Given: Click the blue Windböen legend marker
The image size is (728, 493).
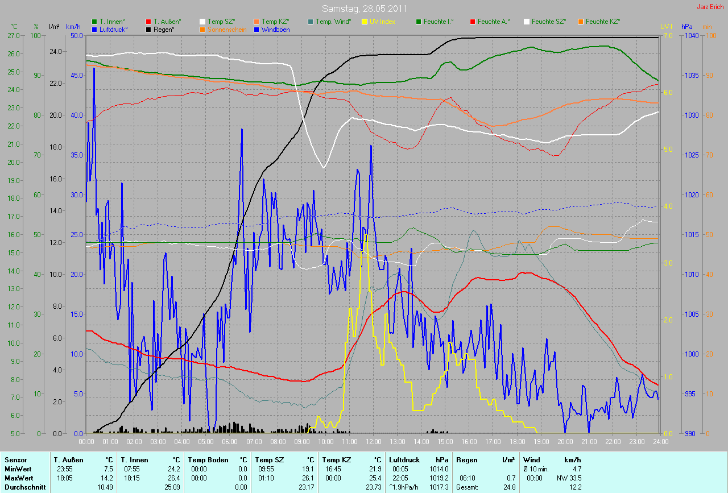Looking at the screenshot, I should [x=257, y=29].
